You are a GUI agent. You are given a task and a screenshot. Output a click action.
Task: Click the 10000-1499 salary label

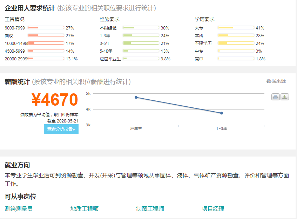[16, 44]
